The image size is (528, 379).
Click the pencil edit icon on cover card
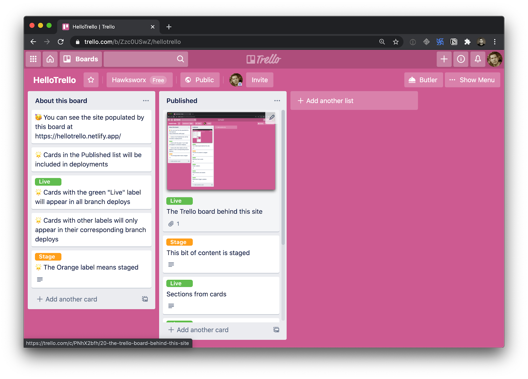[x=272, y=117]
